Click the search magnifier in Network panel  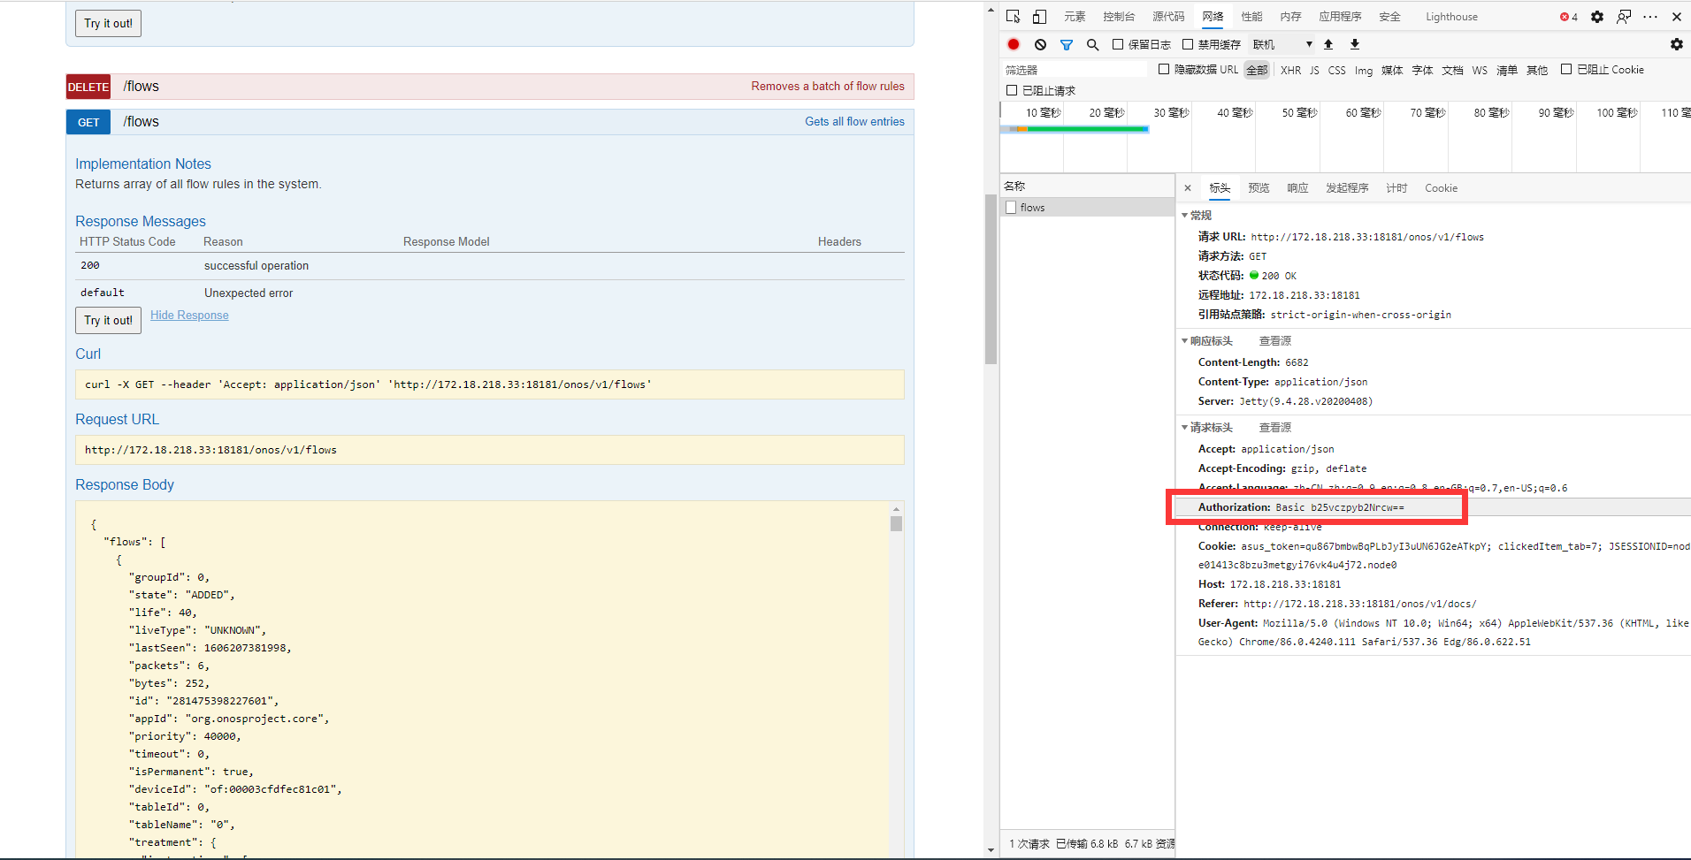(x=1092, y=44)
